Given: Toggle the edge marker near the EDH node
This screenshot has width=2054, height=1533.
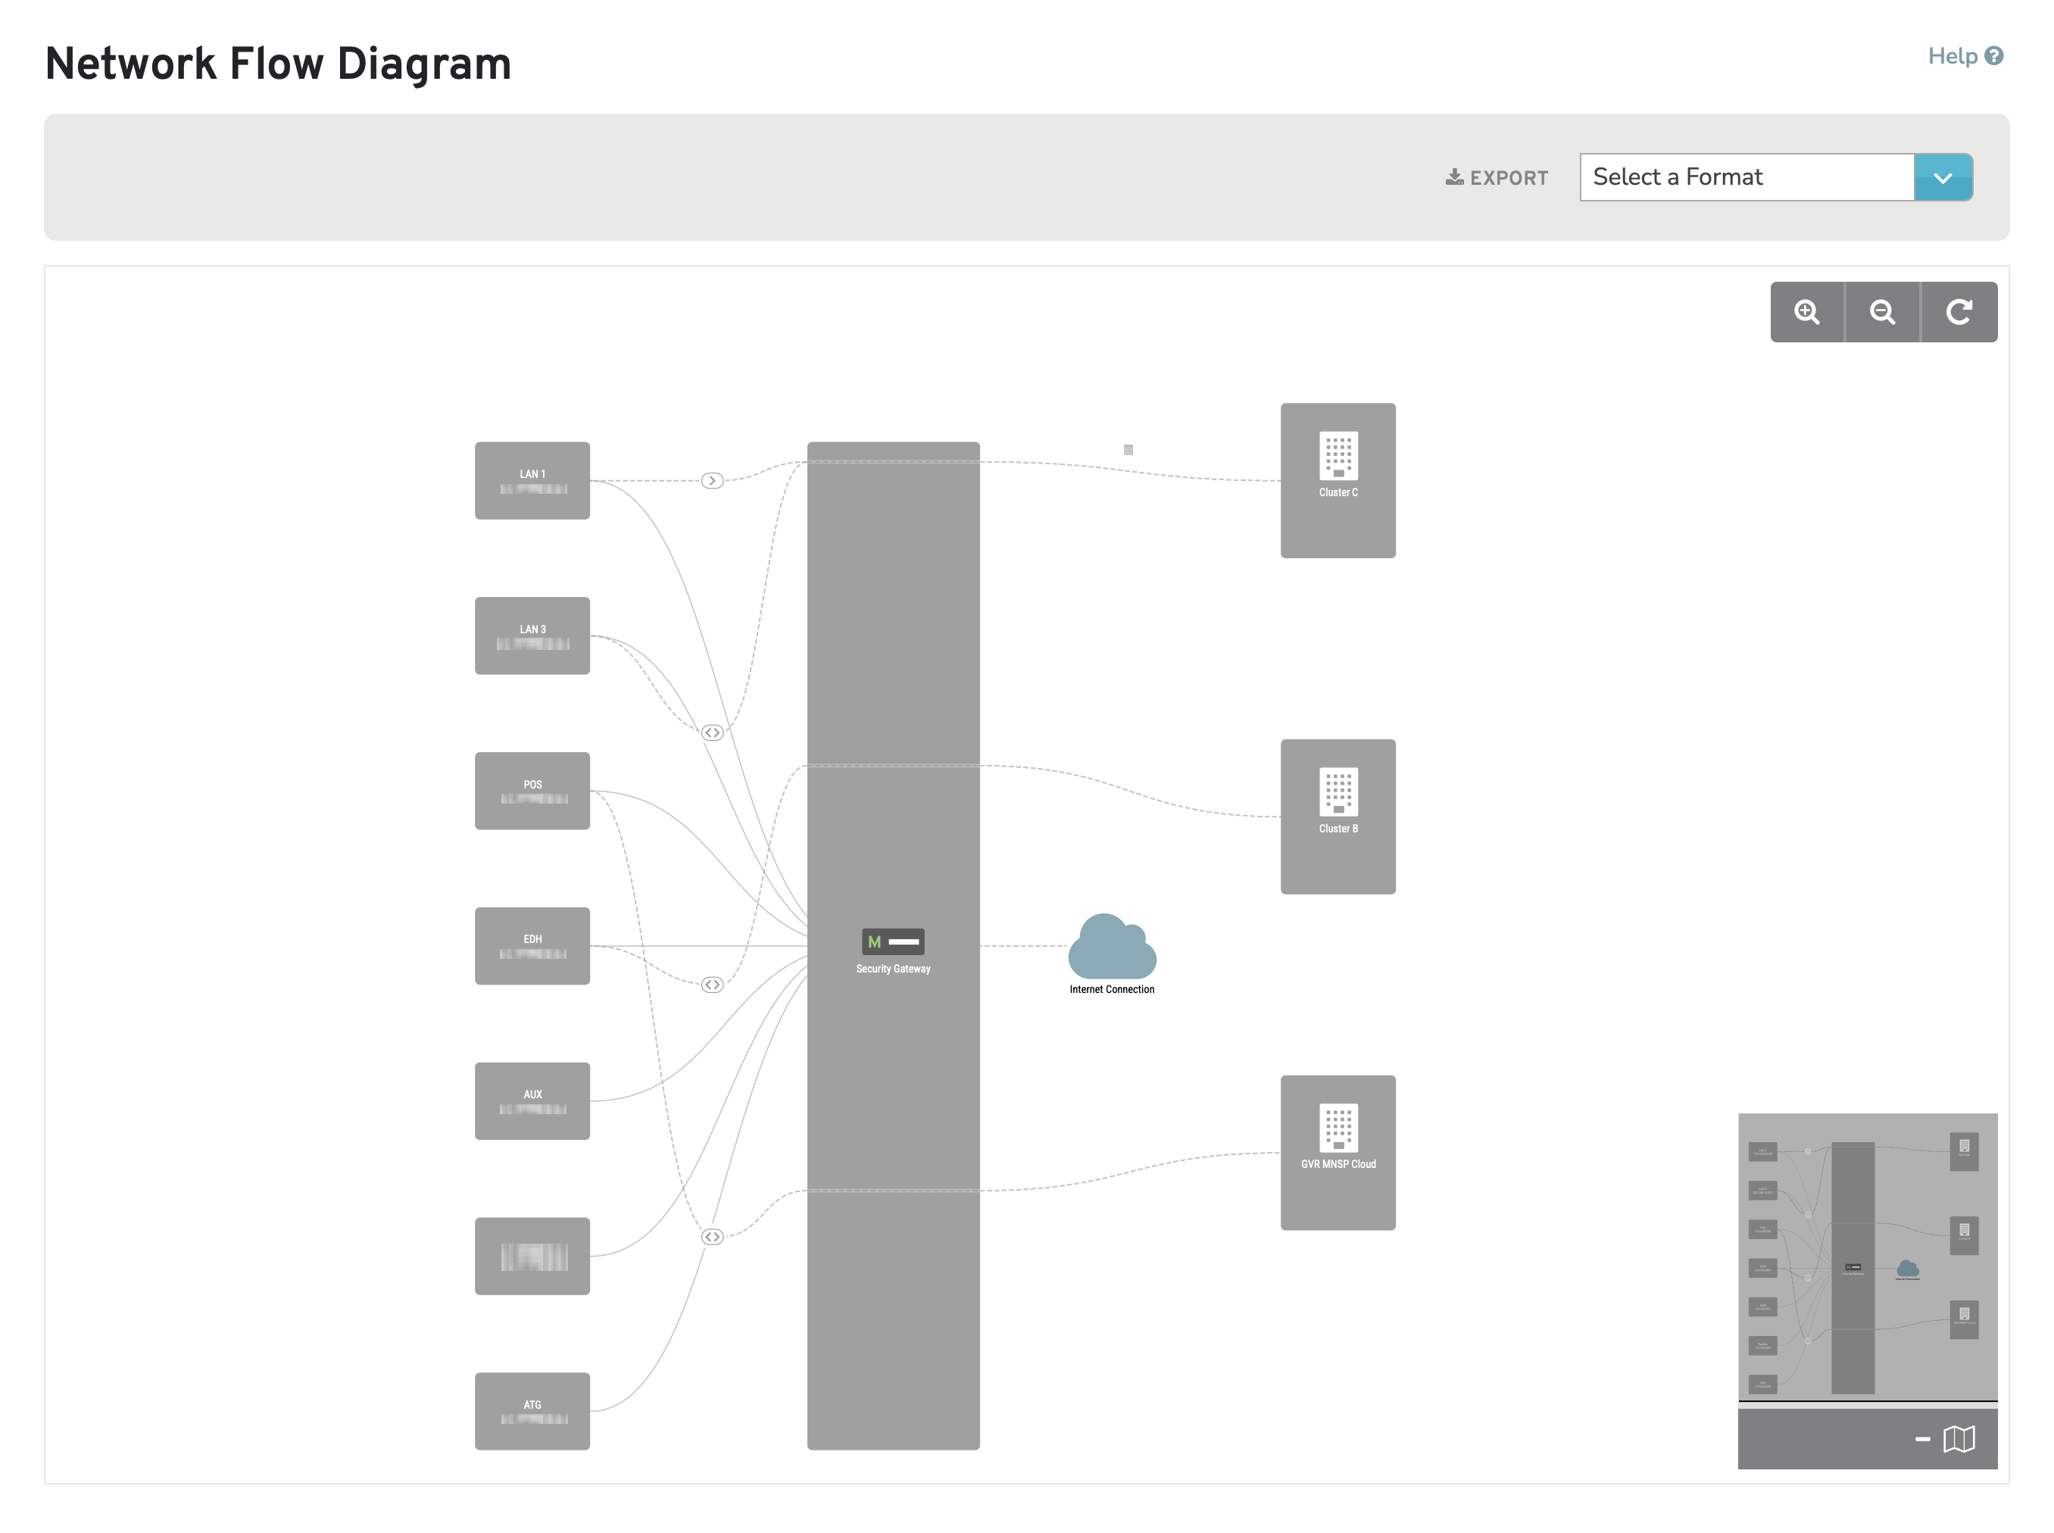Looking at the screenshot, I should click(x=712, y=984).
